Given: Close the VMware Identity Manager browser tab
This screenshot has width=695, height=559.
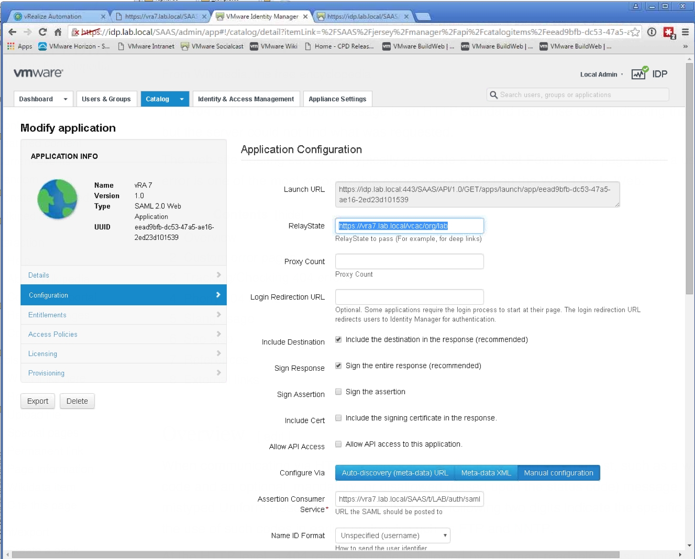Looking at the screenshot, I should (x=306, y=16).
